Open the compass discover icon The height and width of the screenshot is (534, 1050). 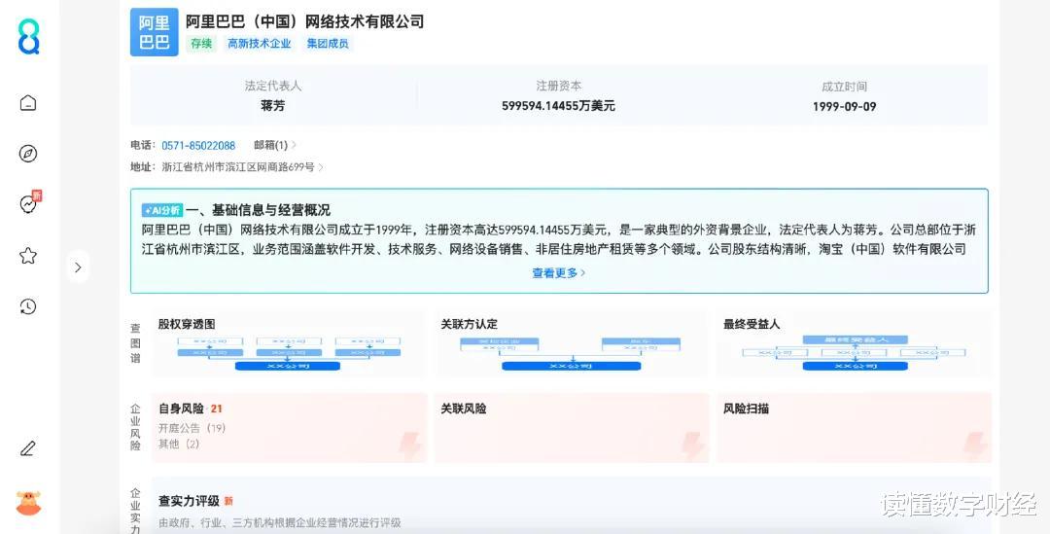coord(28,154)
